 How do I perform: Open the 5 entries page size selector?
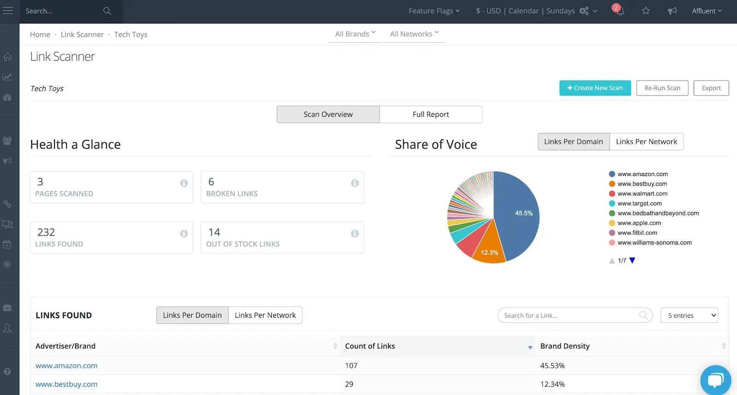tap(689, 315)
